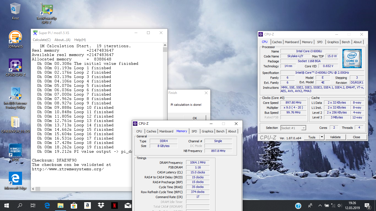Open Dropbox from the taskbar
Screen dimensions: 376x211
[101, 205]
